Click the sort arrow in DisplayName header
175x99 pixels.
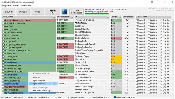pos(54,17)
